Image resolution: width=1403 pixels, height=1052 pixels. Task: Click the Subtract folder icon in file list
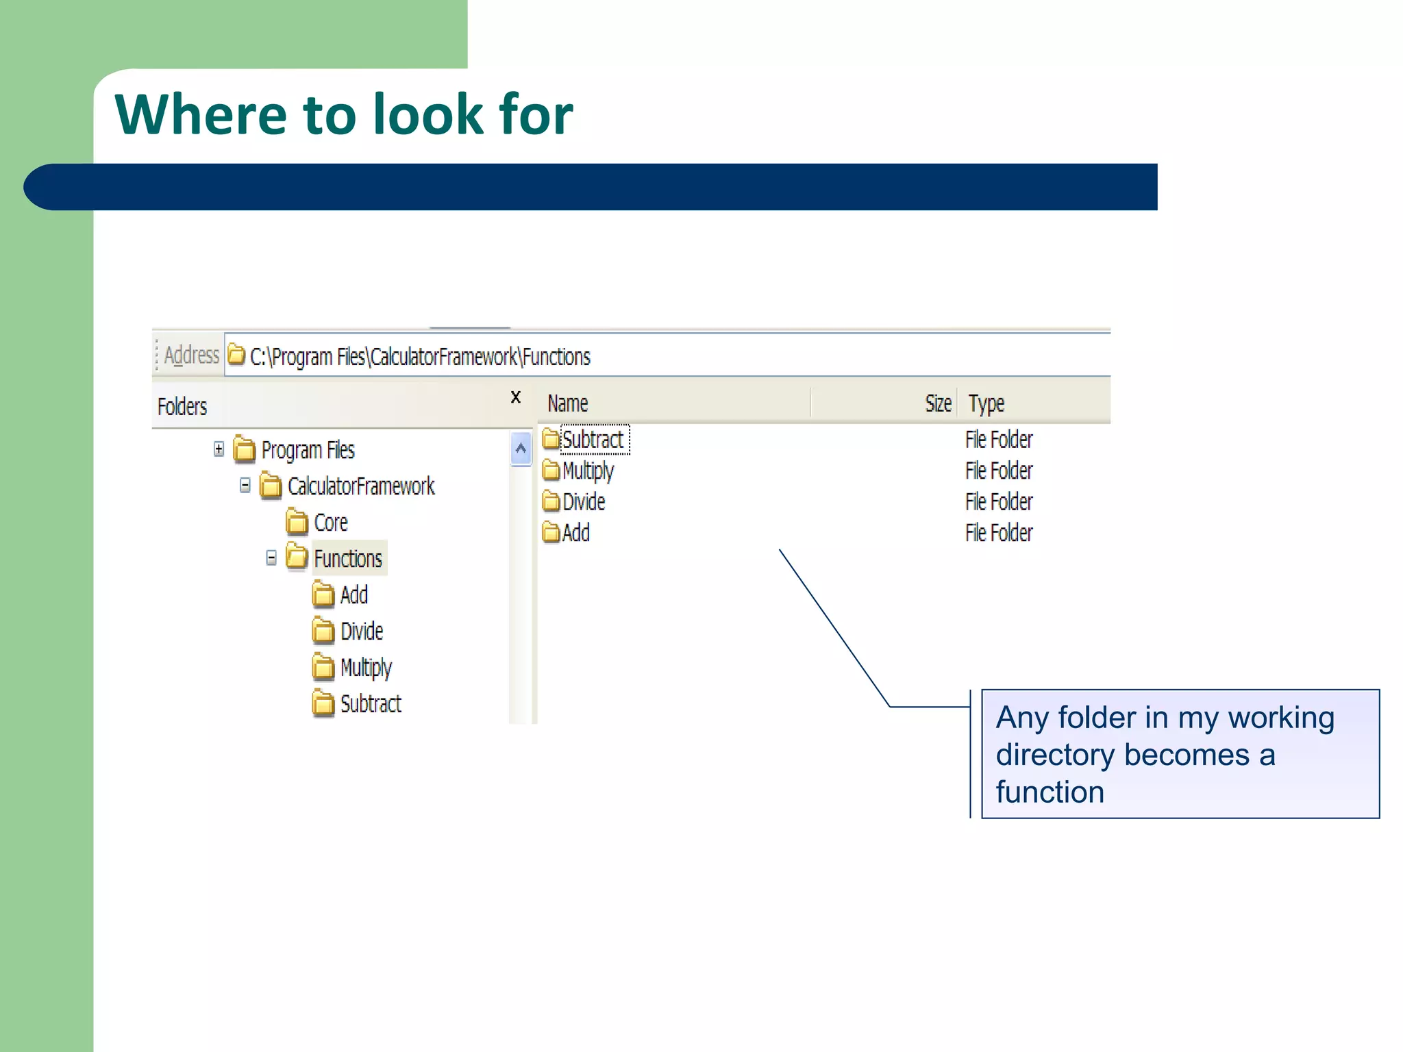[x=551, y=439]
